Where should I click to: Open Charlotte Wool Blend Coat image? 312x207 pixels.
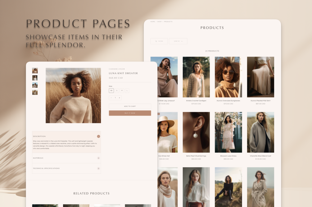point(260,132)
